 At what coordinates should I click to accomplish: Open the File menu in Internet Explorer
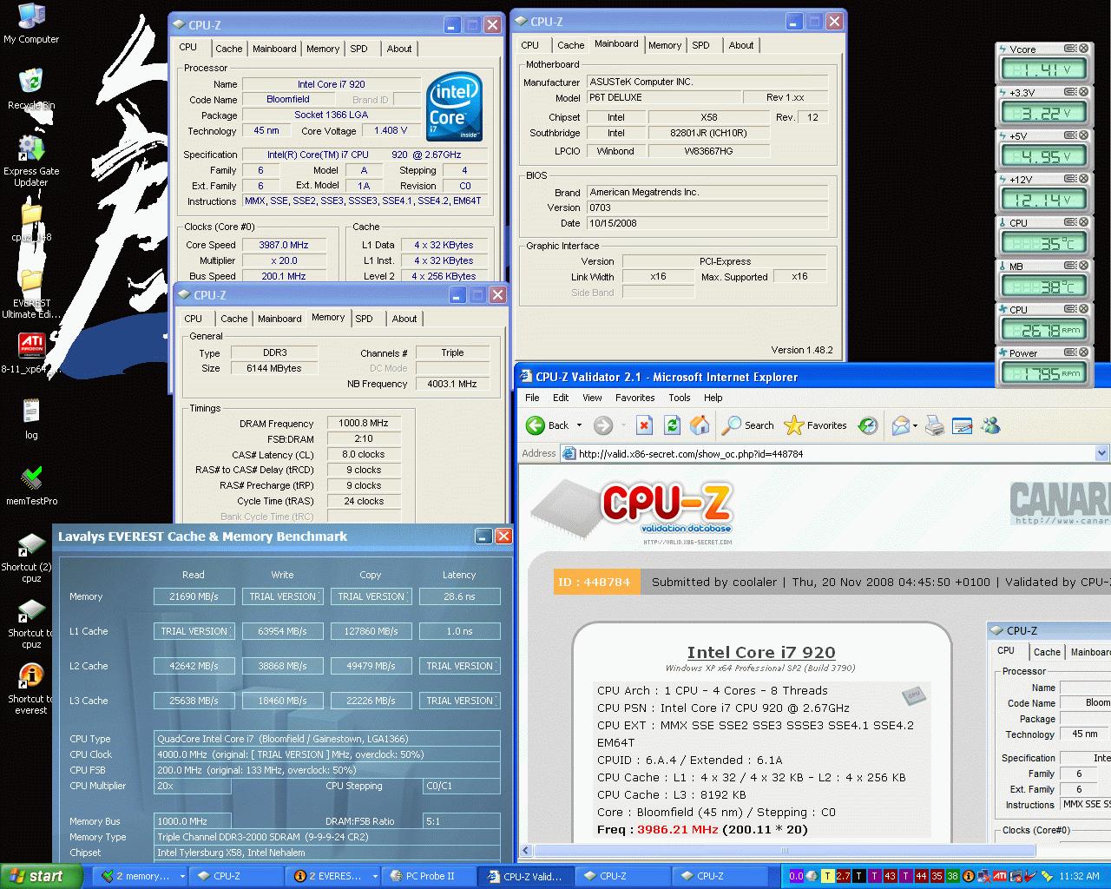coord(532,398)
